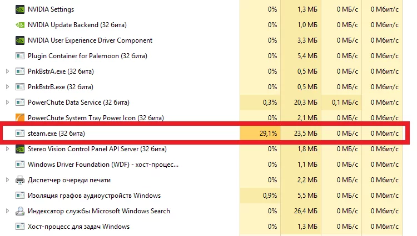Click the Microsoft Windows Search indexer icon
Screen dimensions: 417x236
click(x=20, y=211)
